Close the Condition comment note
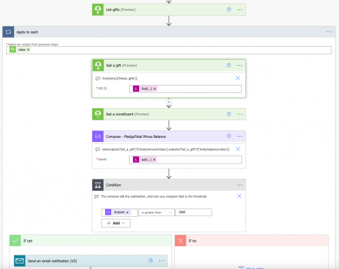 239,196
